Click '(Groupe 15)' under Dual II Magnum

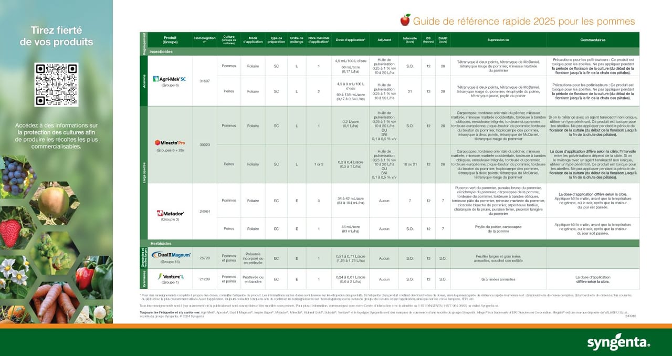coord(170,261)
